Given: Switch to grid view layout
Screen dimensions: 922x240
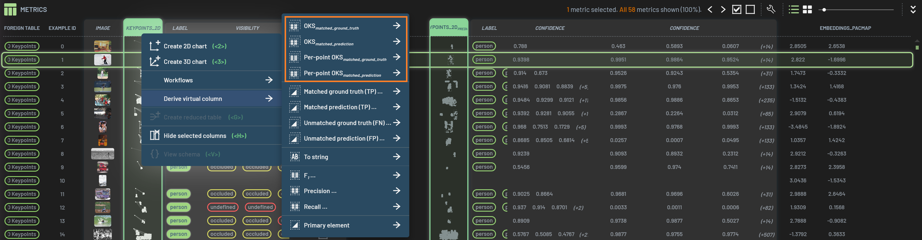Looking at the screenshot, I should point(807,10).
